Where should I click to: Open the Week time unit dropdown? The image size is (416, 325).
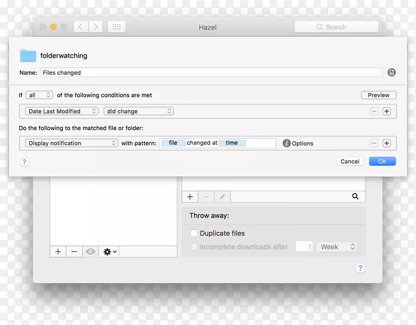point(337,247)
